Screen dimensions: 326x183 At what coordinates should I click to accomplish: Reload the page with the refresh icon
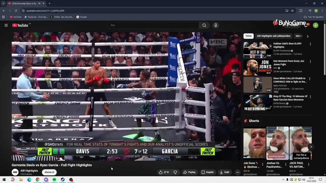16,11
